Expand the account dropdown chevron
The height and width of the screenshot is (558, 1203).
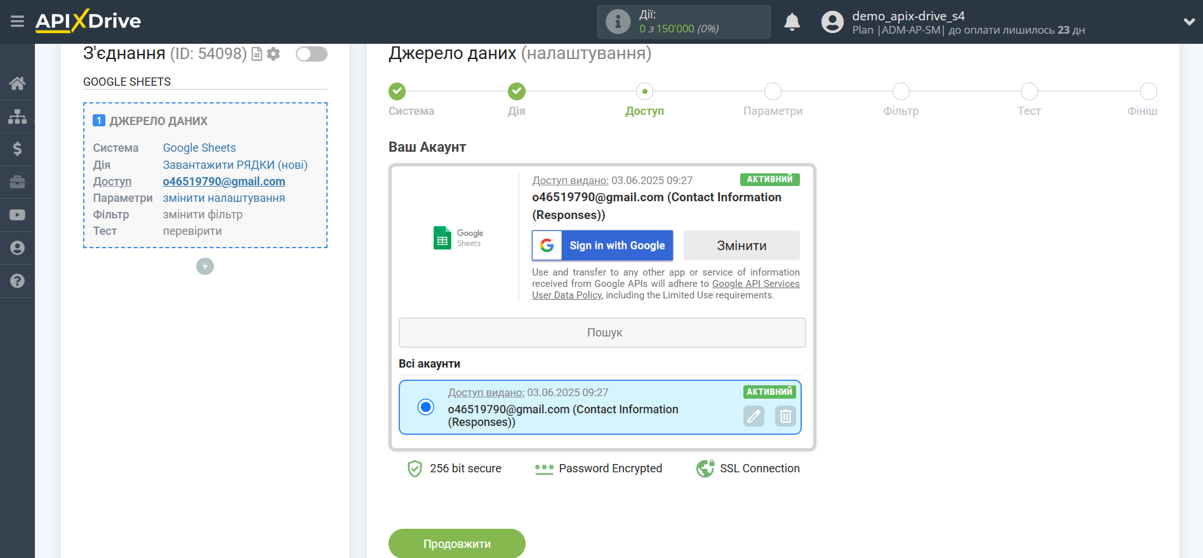coord(1189,22)
